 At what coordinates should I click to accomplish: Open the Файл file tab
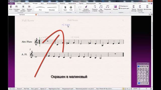click(12, 3)
